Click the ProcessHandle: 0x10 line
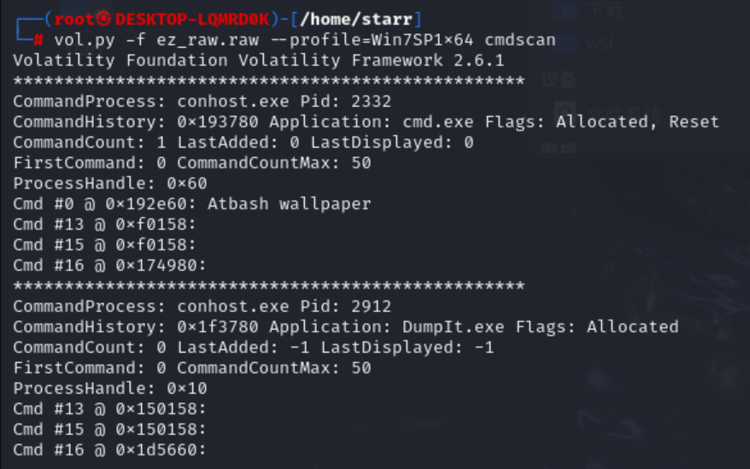Screen dimensions: 750x469 coord(110,388)
